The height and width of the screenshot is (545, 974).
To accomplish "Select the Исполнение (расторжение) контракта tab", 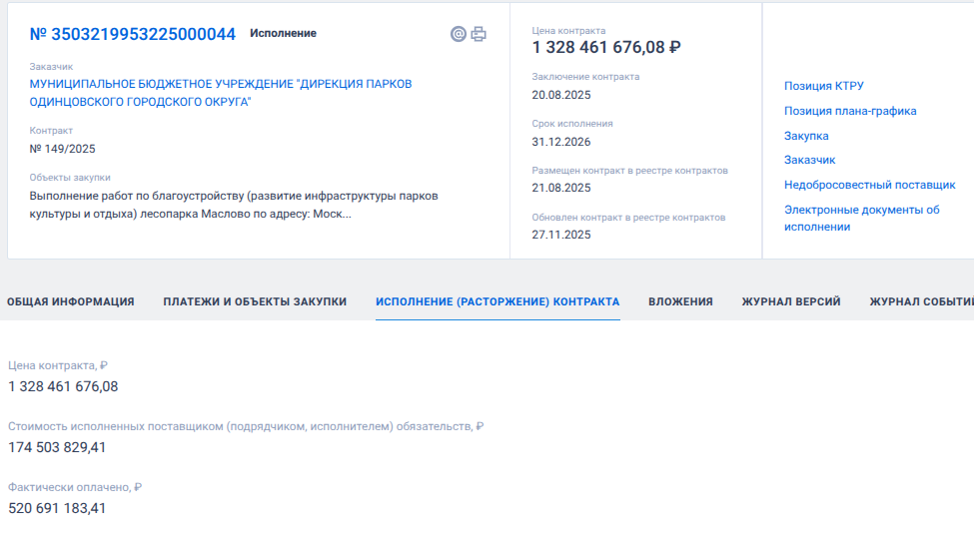I will click(x=497, y=301).
